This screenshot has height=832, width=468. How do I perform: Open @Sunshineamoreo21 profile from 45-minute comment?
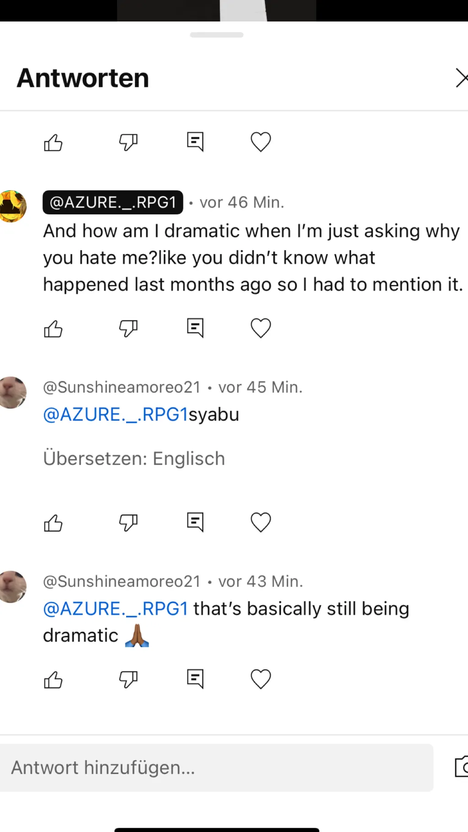point(122,387)
